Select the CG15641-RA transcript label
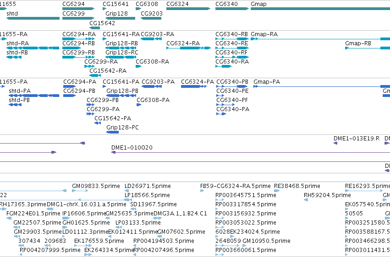The image size is (390, 257). point(121,34)
